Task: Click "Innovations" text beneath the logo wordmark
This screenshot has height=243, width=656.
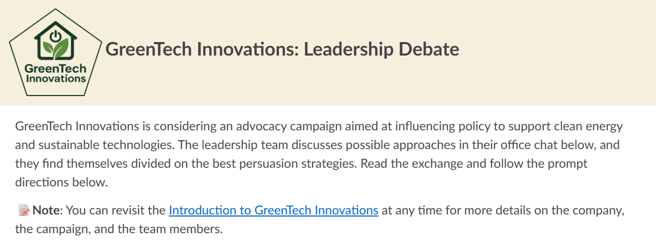Action: click(55, 79)
